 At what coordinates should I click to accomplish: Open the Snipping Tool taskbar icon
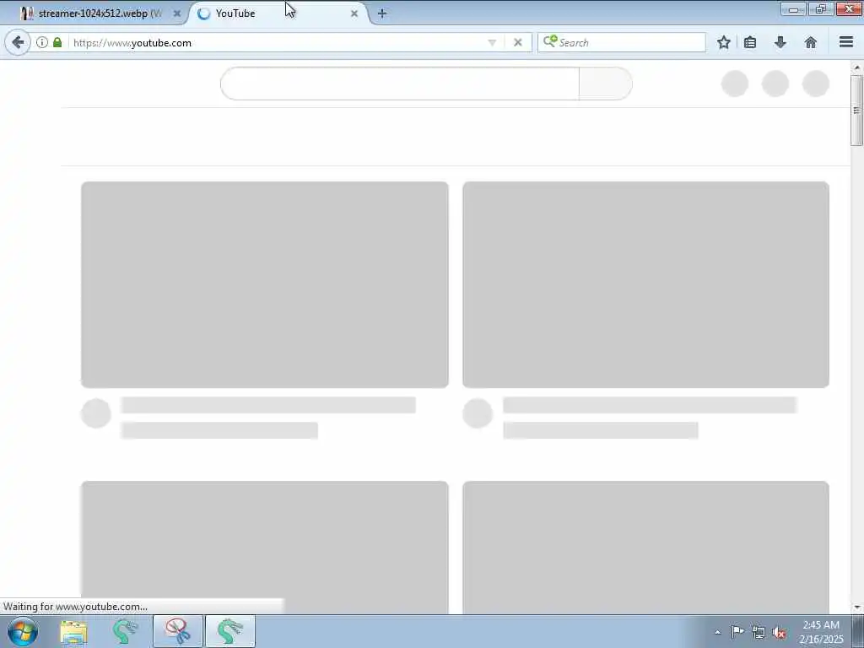177,631
